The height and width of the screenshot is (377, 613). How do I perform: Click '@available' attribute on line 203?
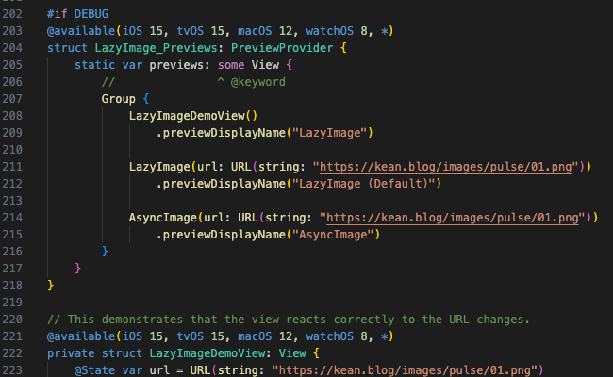click(81, 31)
